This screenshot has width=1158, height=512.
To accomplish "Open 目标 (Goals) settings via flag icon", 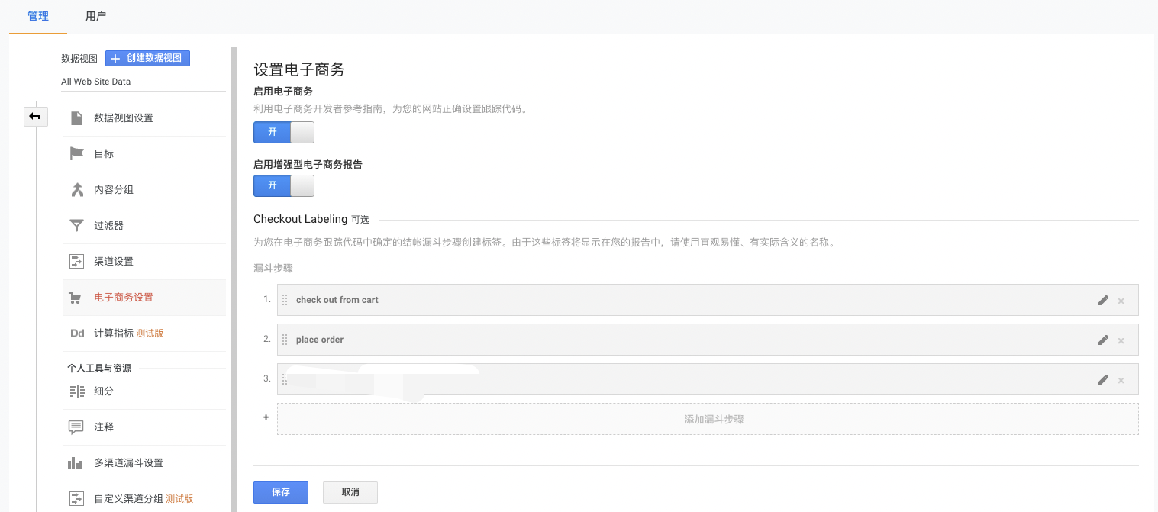I will (76, 153).
